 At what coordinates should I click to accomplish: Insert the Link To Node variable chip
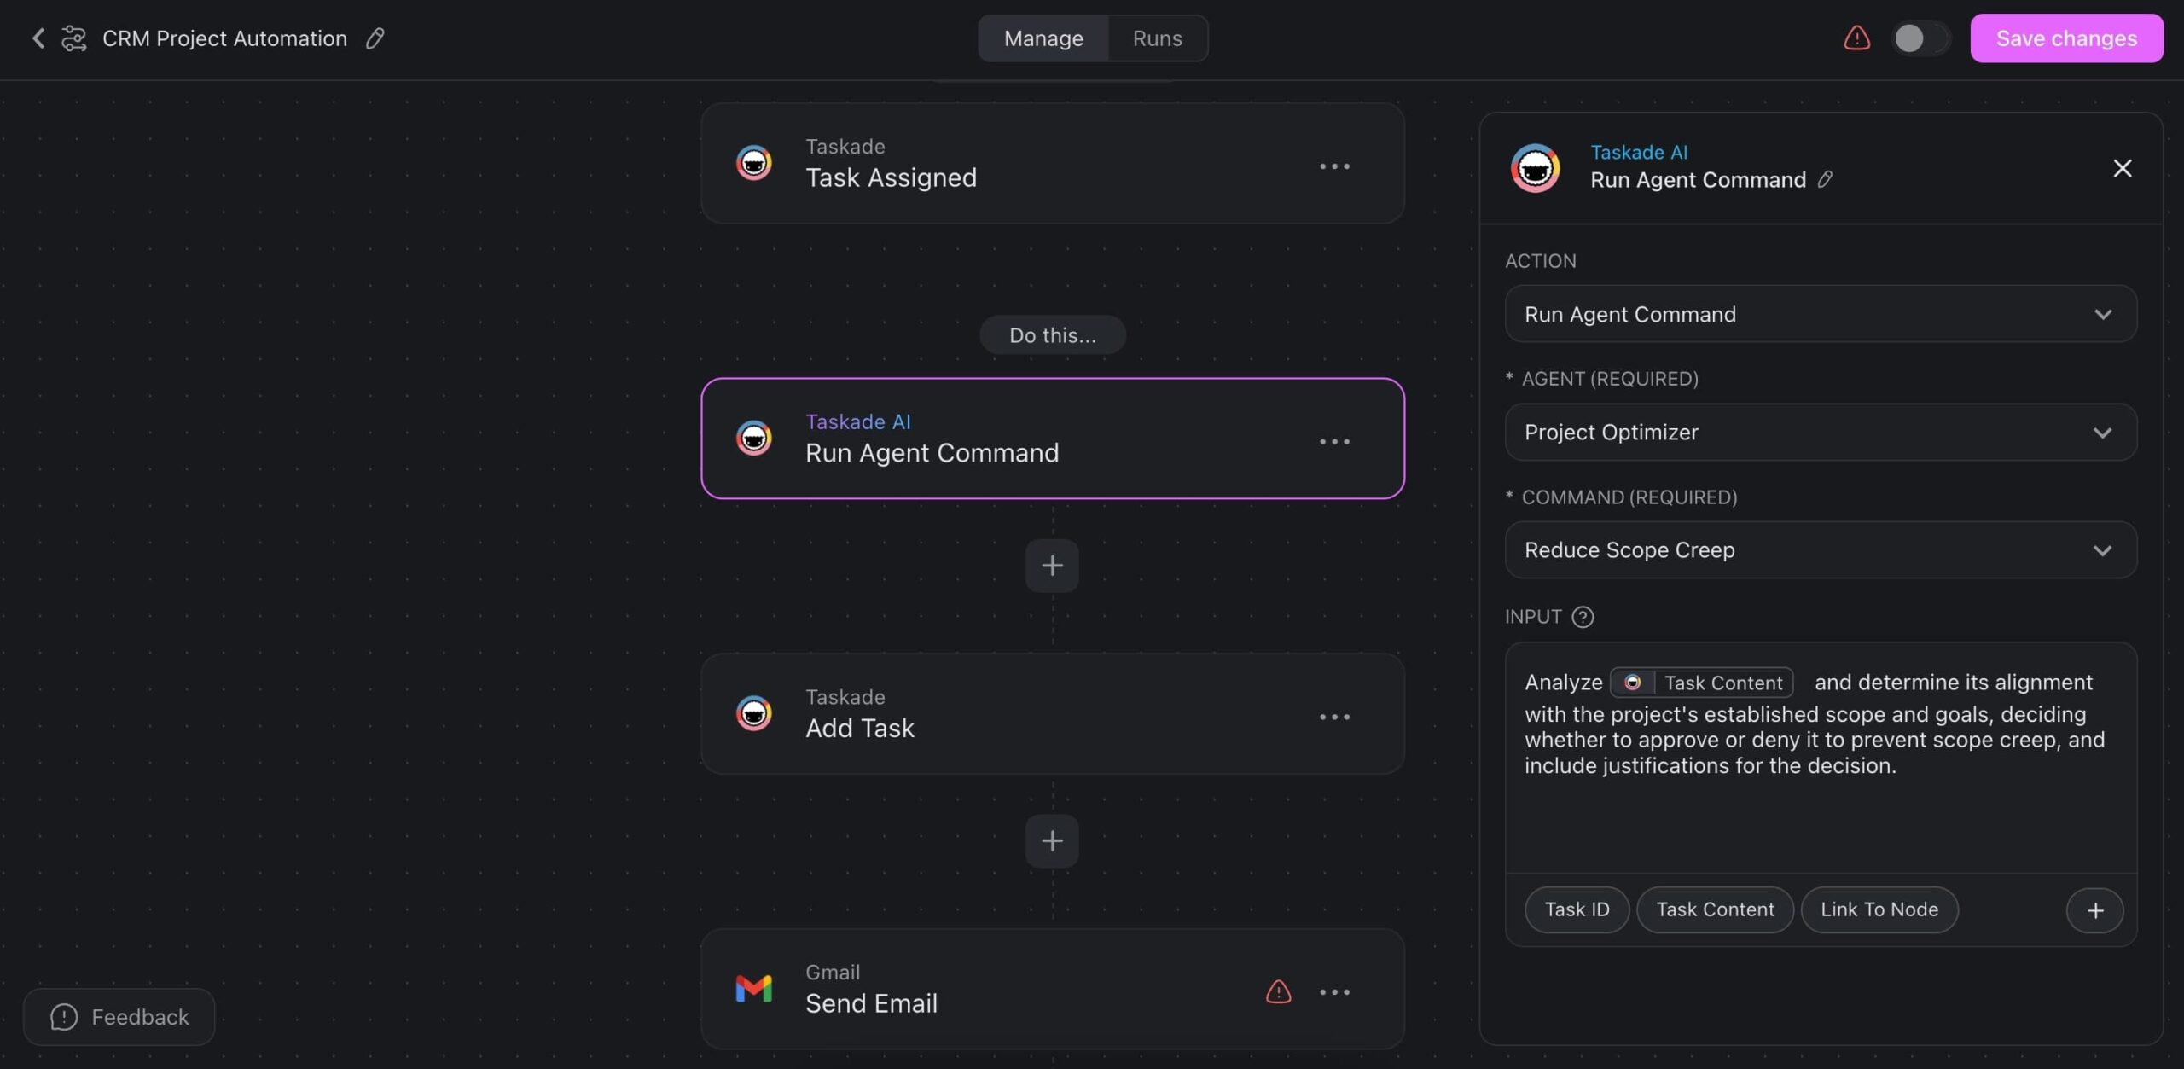1879,909
